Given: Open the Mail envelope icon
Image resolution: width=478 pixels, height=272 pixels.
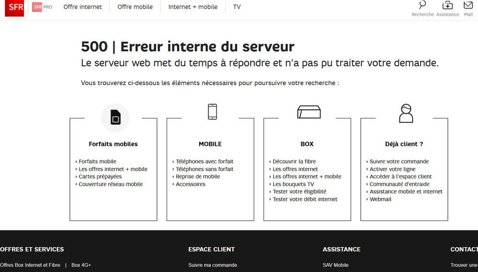Looking at the screenshot, I should point(468,6).
